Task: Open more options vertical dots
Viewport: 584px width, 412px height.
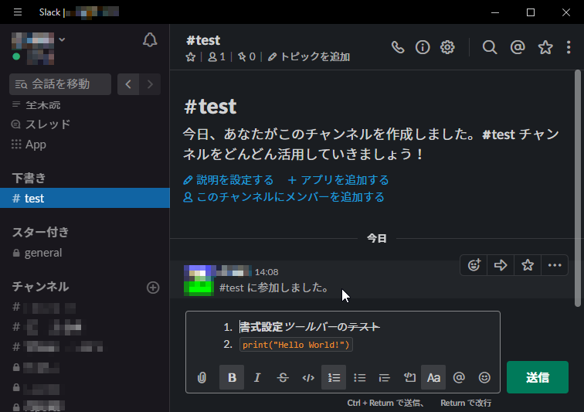Action: pyautogui.click(x=569, y=47)
